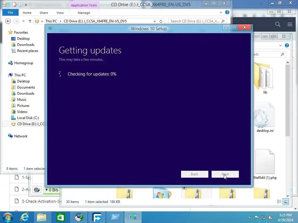Click the scroll up arrow in Downloads window

[288, 62]
